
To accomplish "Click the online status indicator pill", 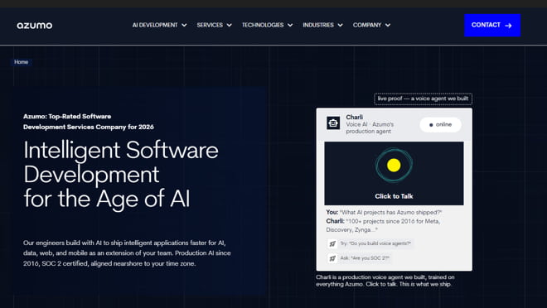I will click(x=440, y=125).
